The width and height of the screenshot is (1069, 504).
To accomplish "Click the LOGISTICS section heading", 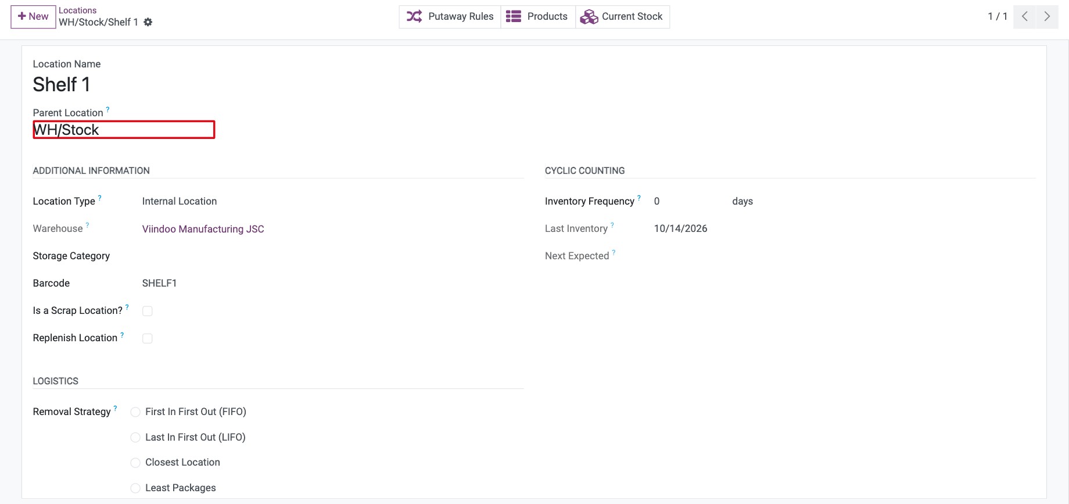I will (x=56, y=381).
